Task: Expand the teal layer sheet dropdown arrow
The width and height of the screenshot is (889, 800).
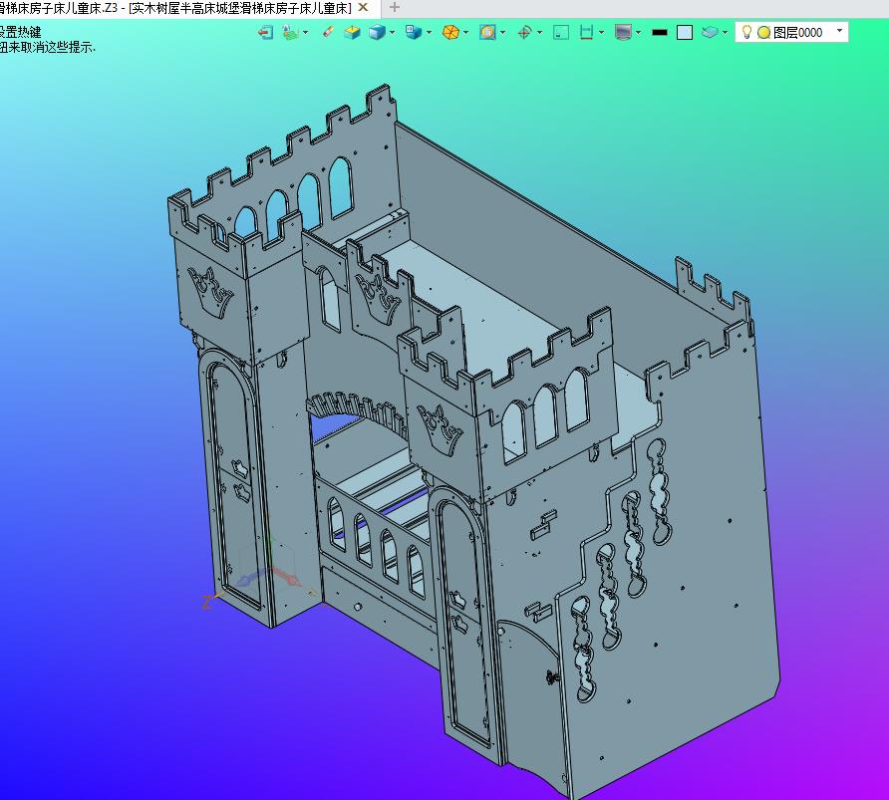Action: (x=725, y=32)
